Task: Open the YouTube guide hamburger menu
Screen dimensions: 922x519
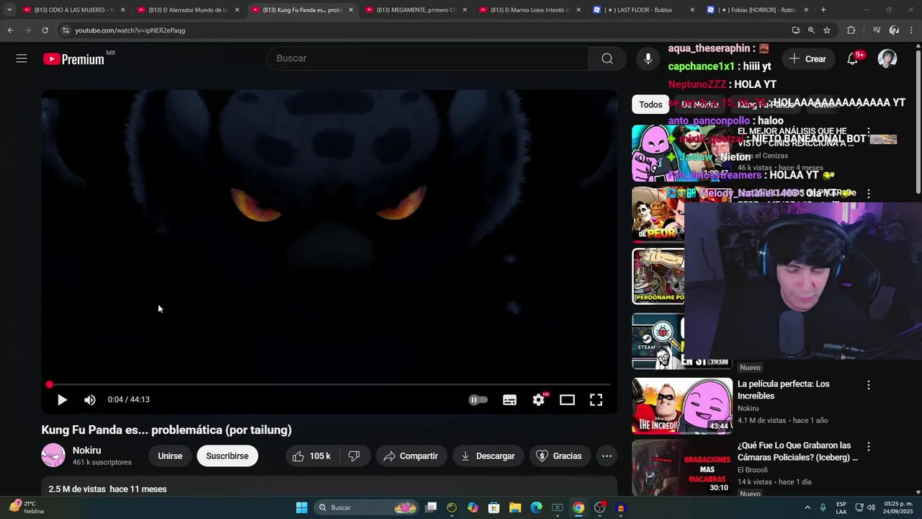Action: coord(22,58)
